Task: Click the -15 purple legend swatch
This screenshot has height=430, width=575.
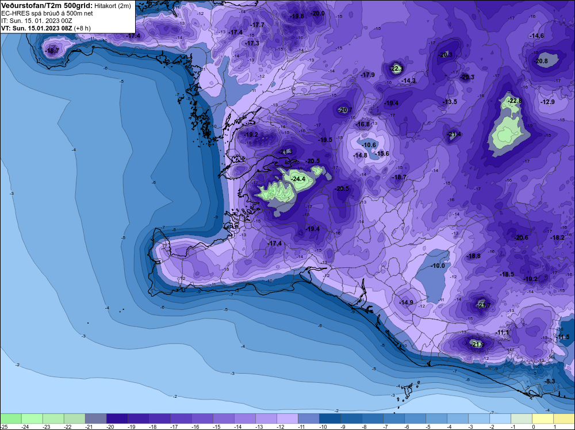Action: pos(223,419)
